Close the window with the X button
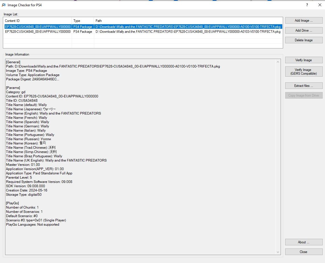 320,5
